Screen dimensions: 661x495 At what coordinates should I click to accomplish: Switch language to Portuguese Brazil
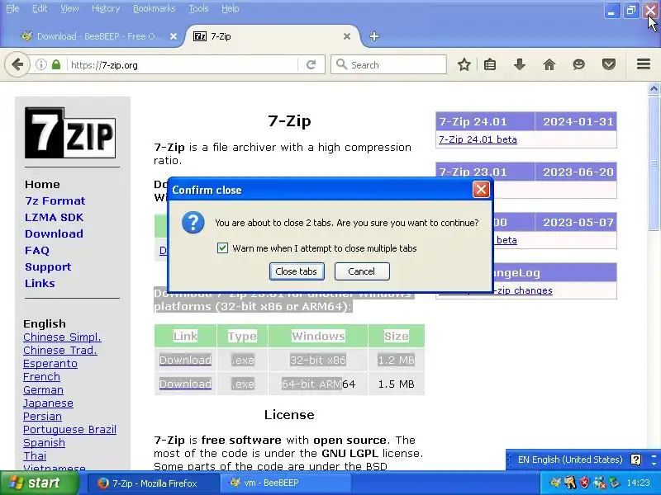pyautogui.click(x=69, y=429)
